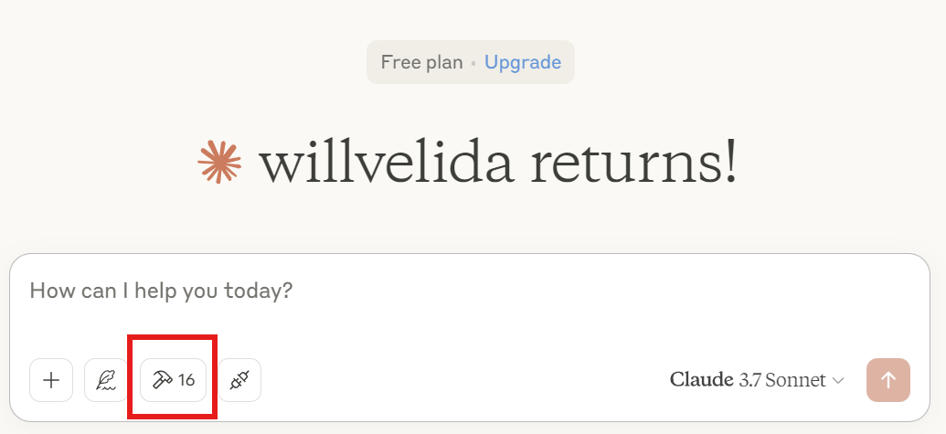Click the Upgrade link
946x434 pixels.
523,62
